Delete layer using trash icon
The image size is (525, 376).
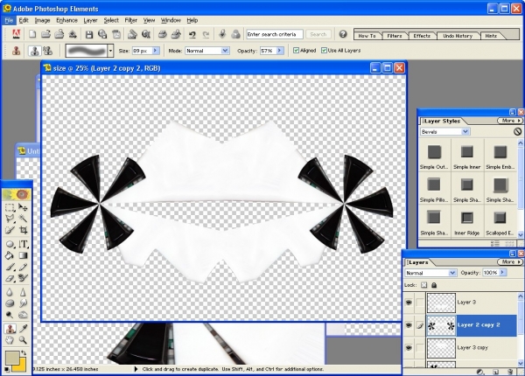510,372
